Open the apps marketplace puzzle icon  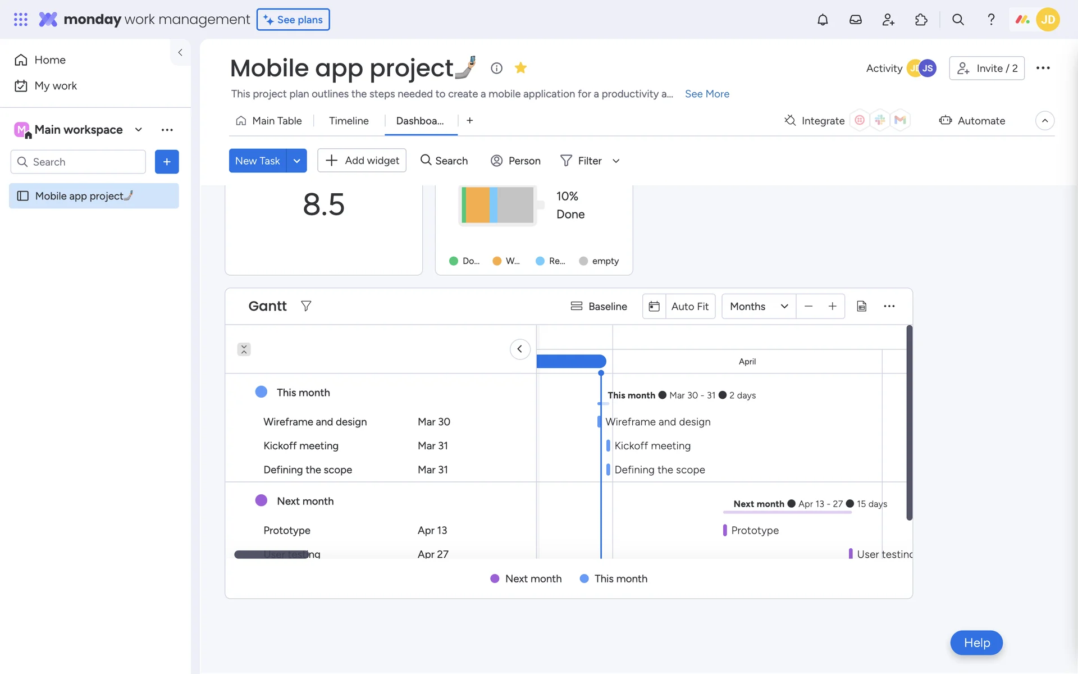click(x=921, y=20)
